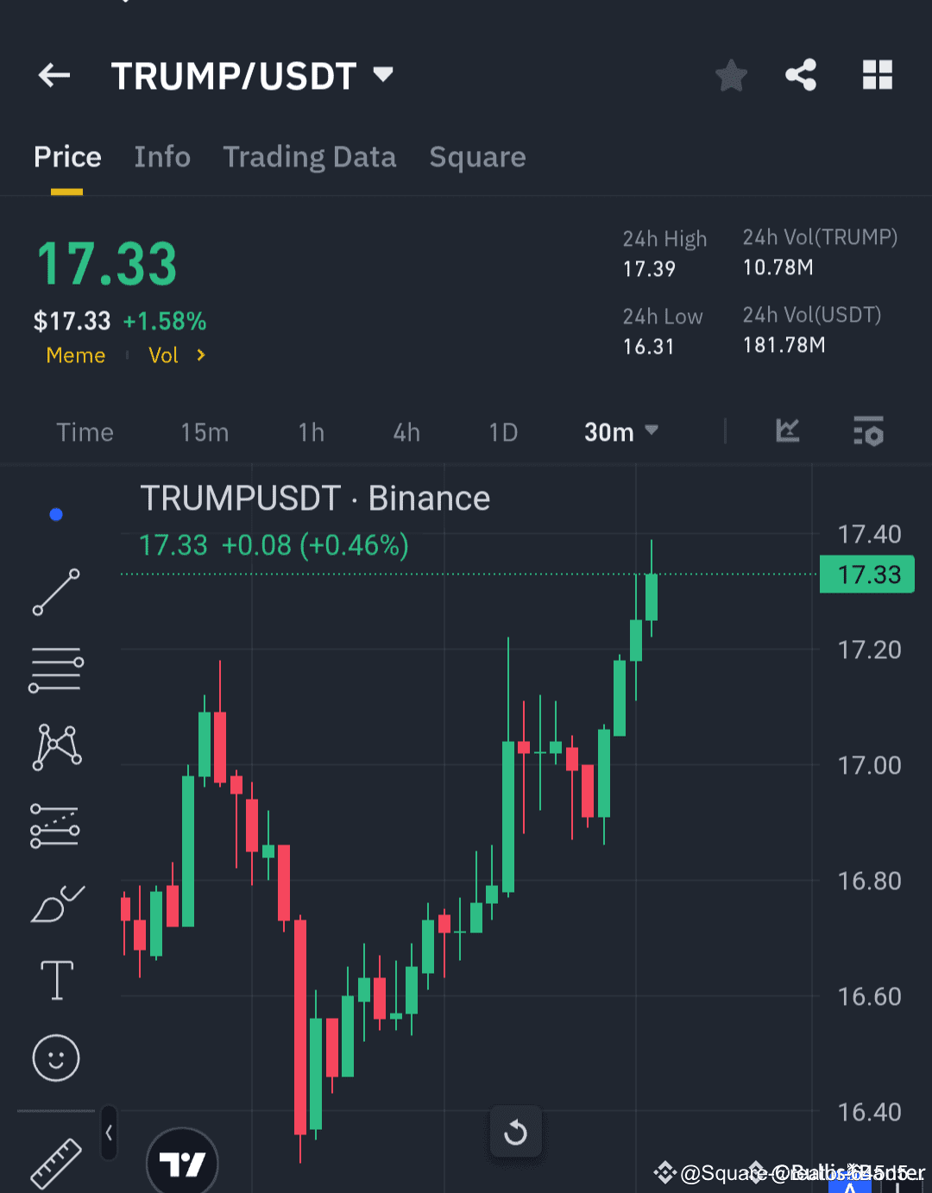932x1193 pixels.
Task: Select the brush drawing tool
Action: coord(55,902)
